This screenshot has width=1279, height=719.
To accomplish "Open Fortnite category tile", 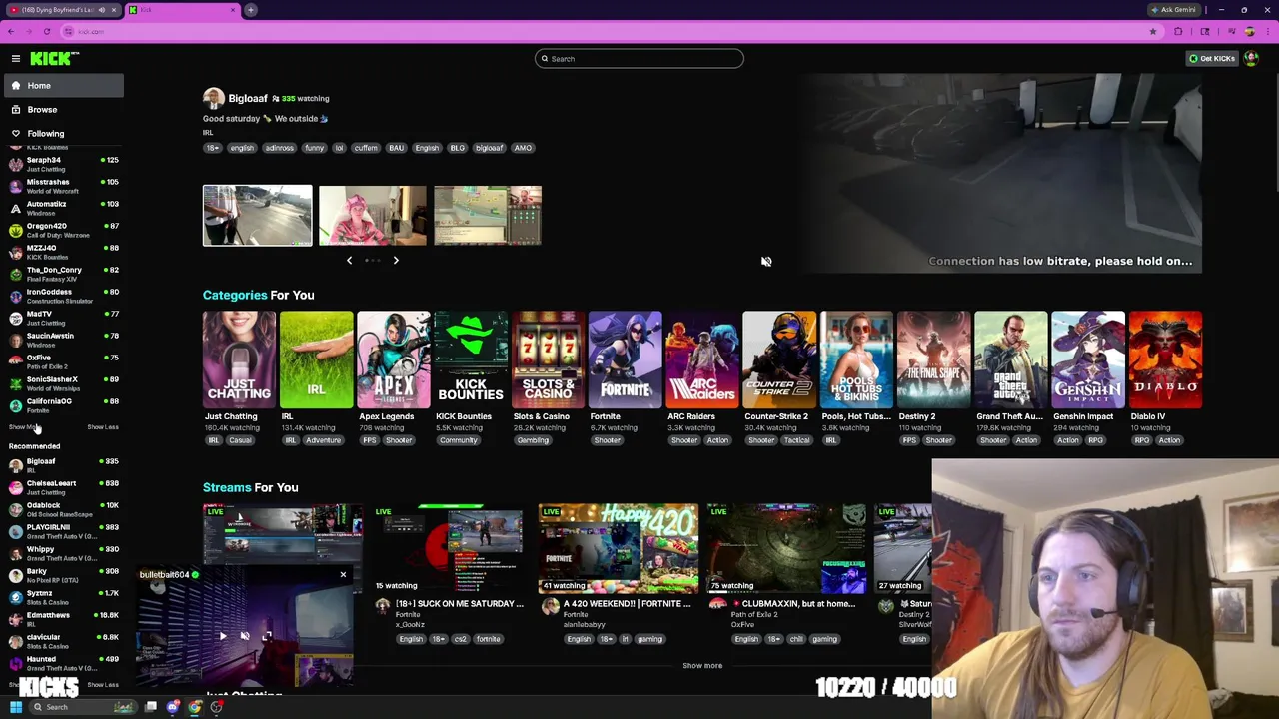I will (x=625, y=360).
